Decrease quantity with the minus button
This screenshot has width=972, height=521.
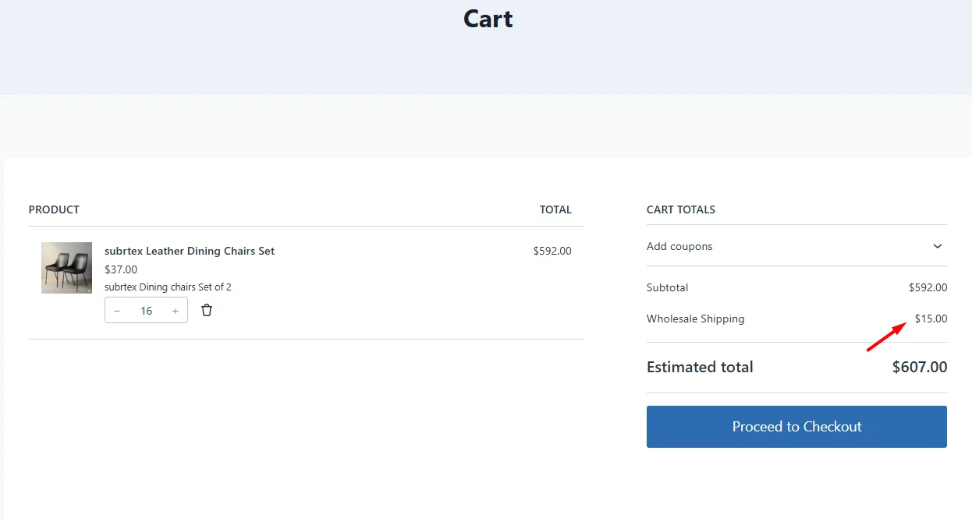(117, 311)
